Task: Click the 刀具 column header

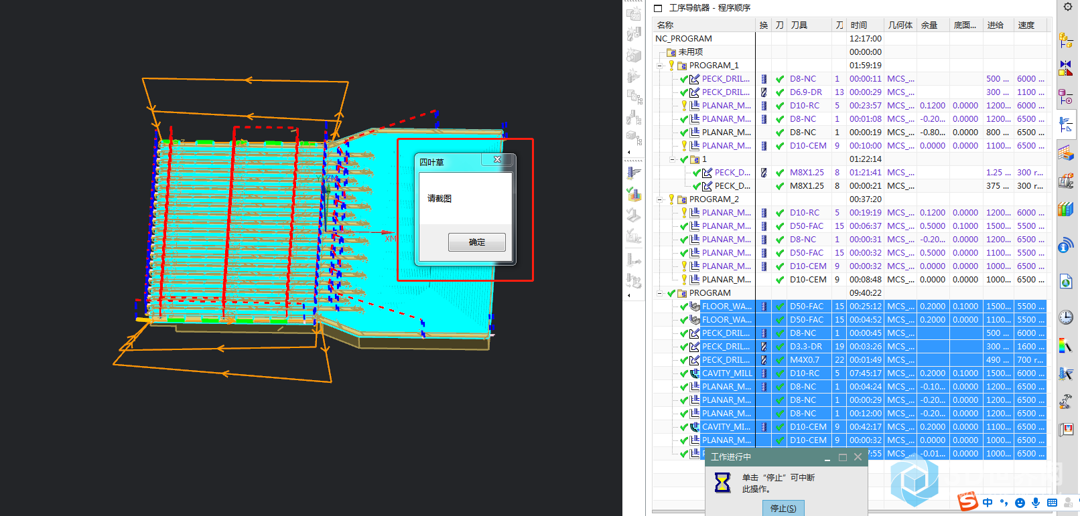Action: click(x=809, y=25)
